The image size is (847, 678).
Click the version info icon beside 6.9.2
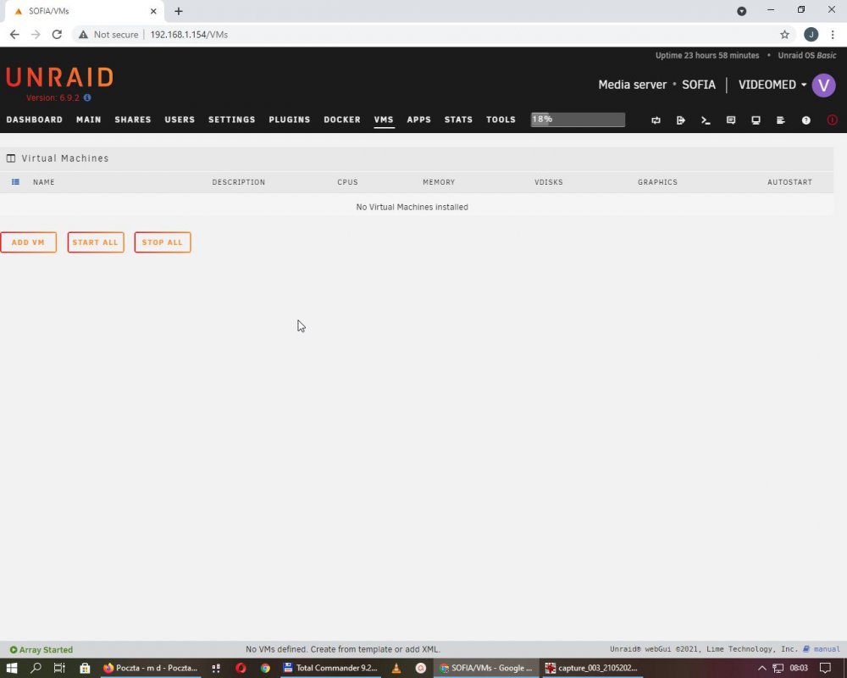coord(87,97)
